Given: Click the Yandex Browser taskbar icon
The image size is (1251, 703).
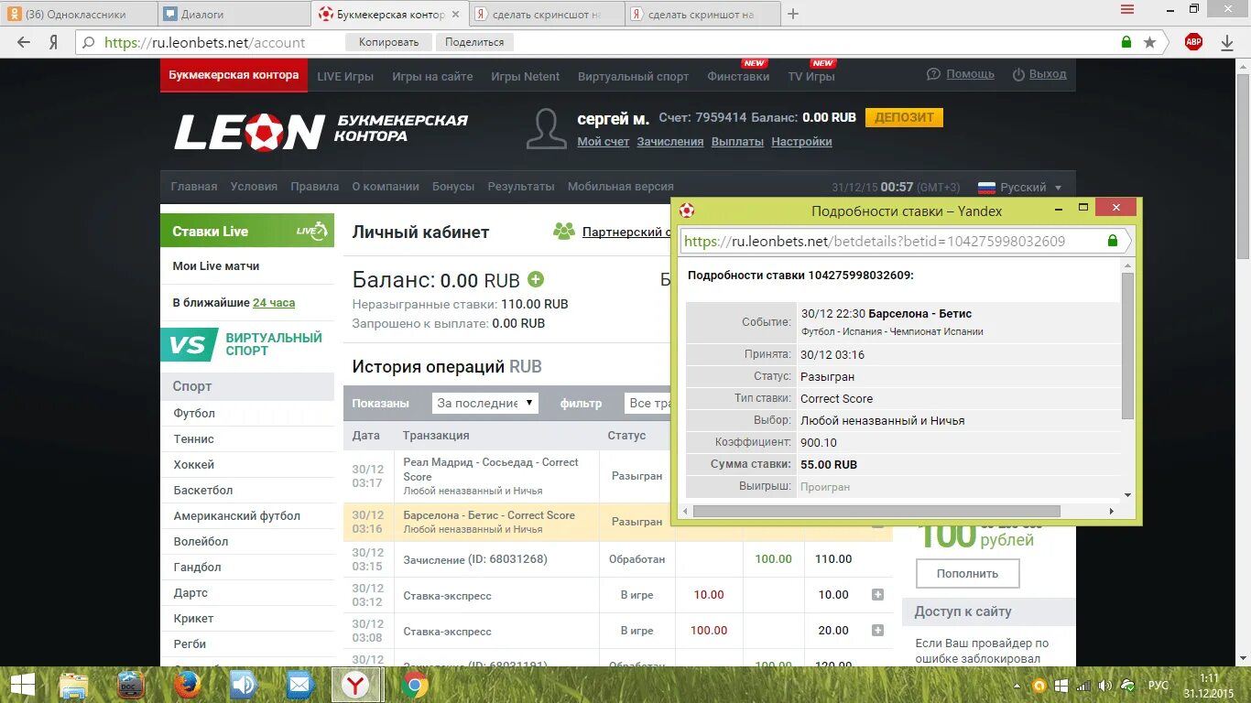Looking at the screenshot, I should pyautogui.click(x=356, y=685).
